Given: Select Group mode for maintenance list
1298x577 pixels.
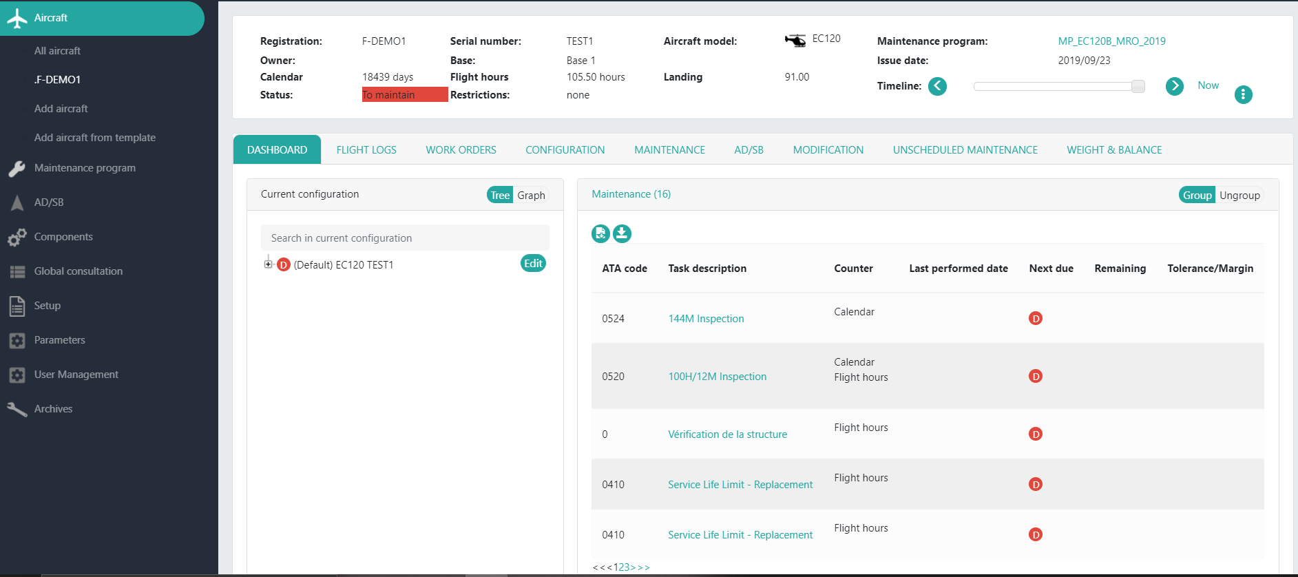Looking at the screenshot, I should pyautogui.click(x=1197, y=196).
